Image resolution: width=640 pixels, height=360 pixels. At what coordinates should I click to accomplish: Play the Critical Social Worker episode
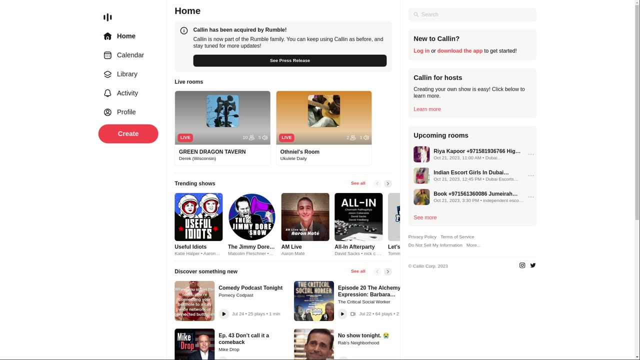[342, 314]
